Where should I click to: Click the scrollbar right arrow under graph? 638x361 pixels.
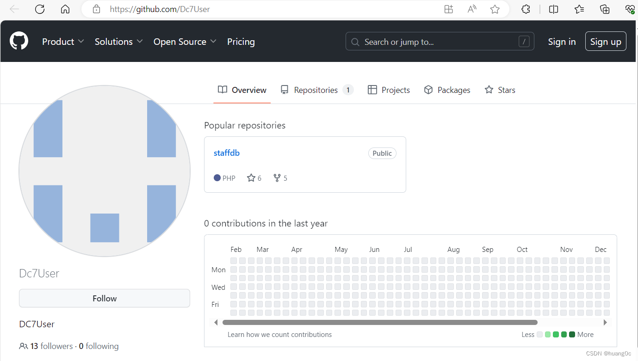click(x=605, y=322)
